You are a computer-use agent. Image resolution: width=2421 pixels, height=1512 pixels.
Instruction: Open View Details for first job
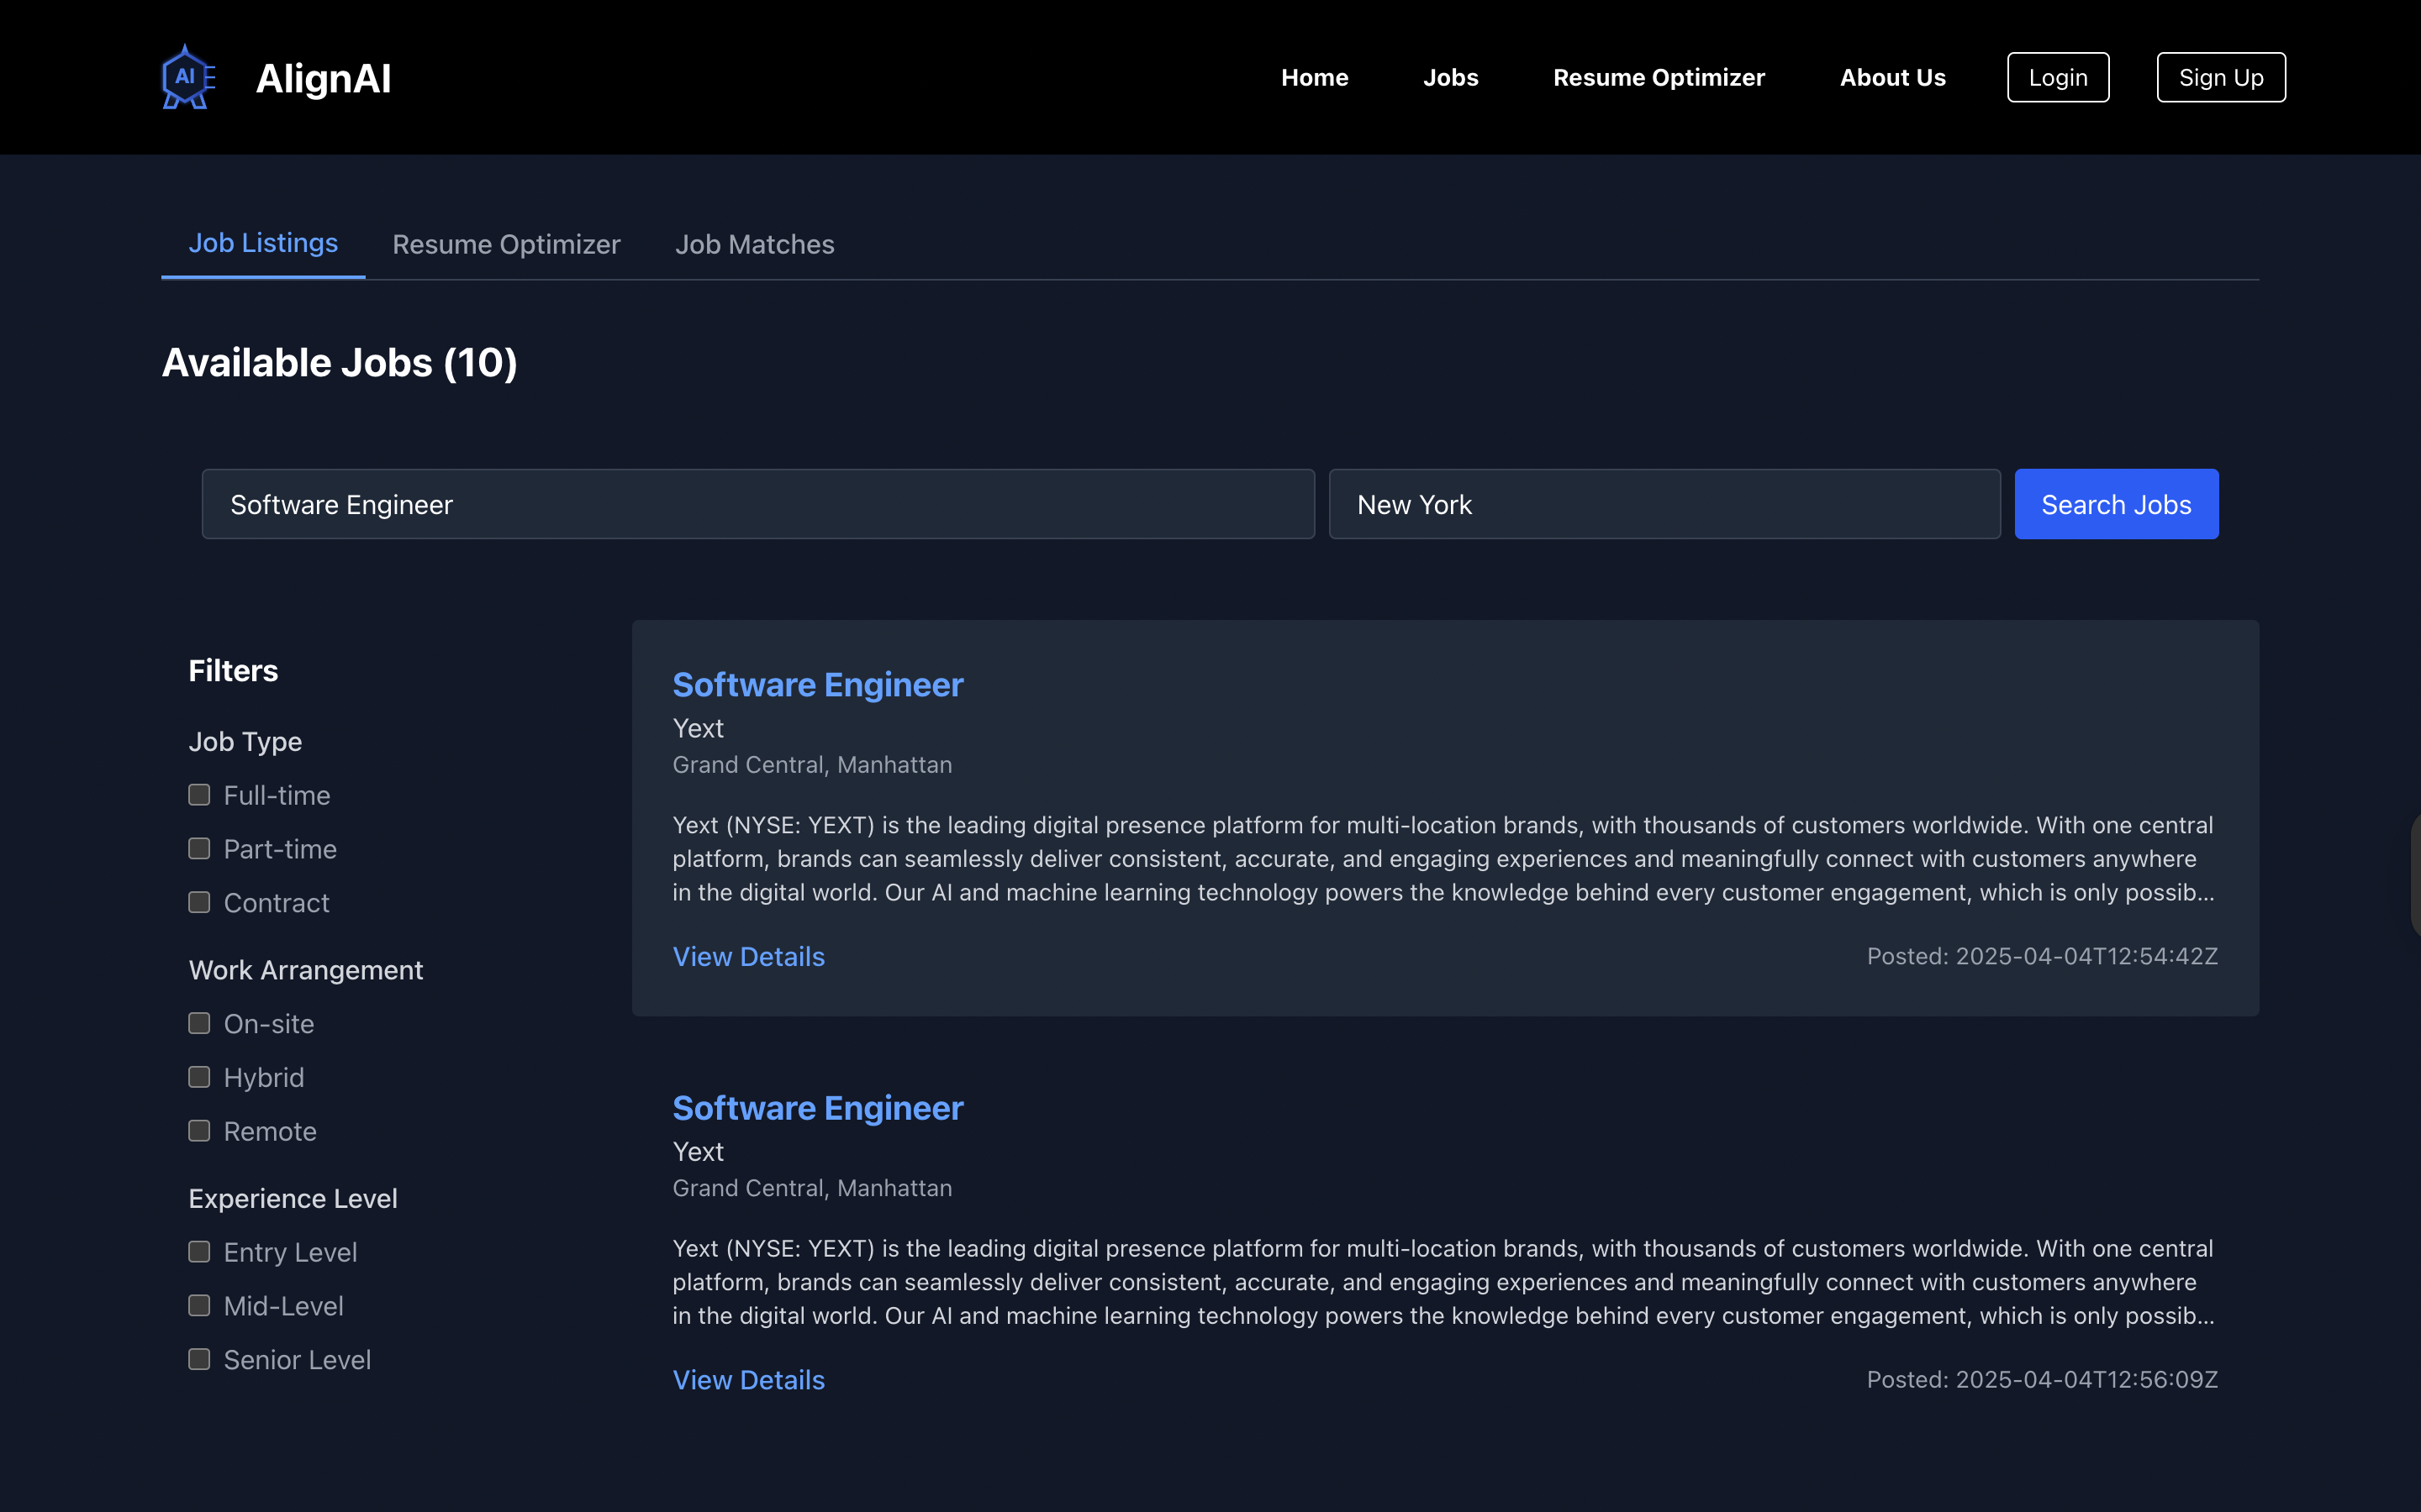coord(748,956)
